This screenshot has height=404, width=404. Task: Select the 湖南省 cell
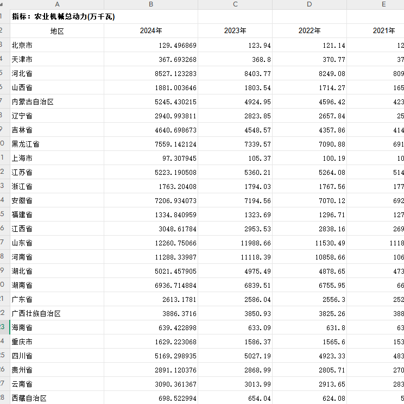(x=57, y=285)
